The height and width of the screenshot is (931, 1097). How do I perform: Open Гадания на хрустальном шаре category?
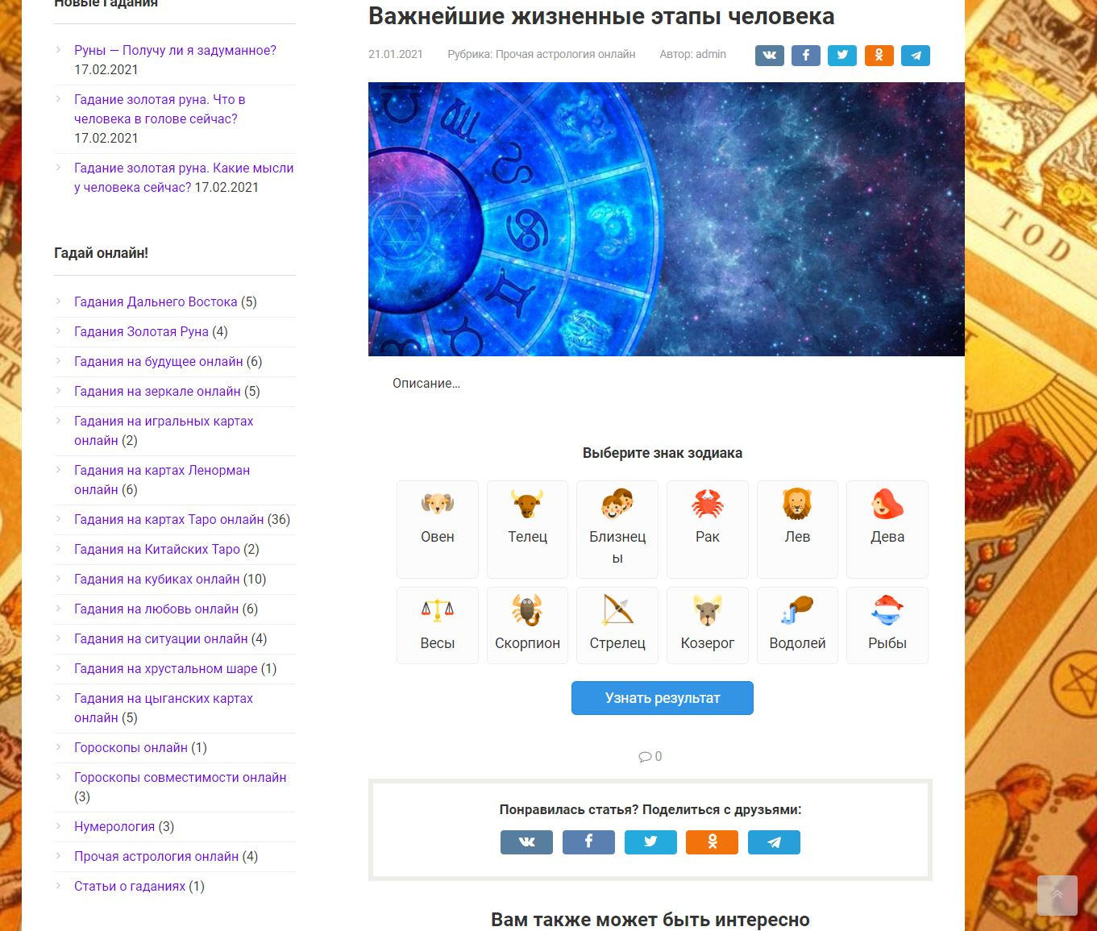tap(166, 668)
